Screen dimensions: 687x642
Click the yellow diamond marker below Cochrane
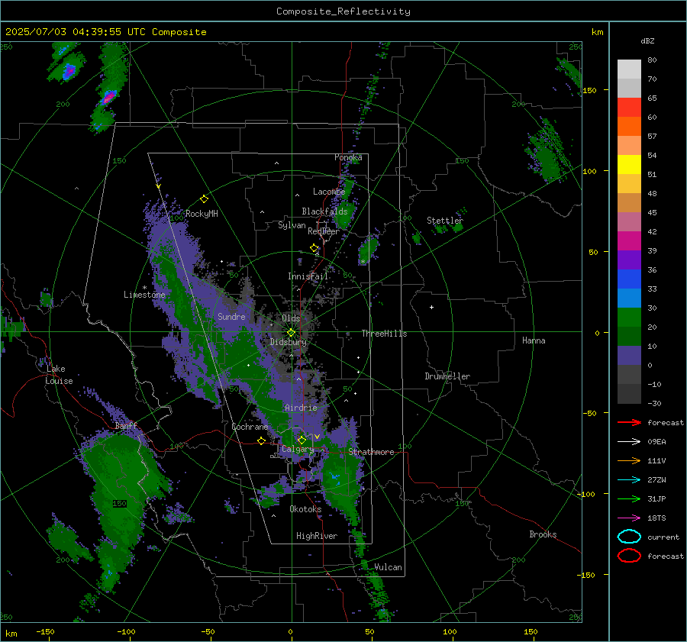(261, 440)
